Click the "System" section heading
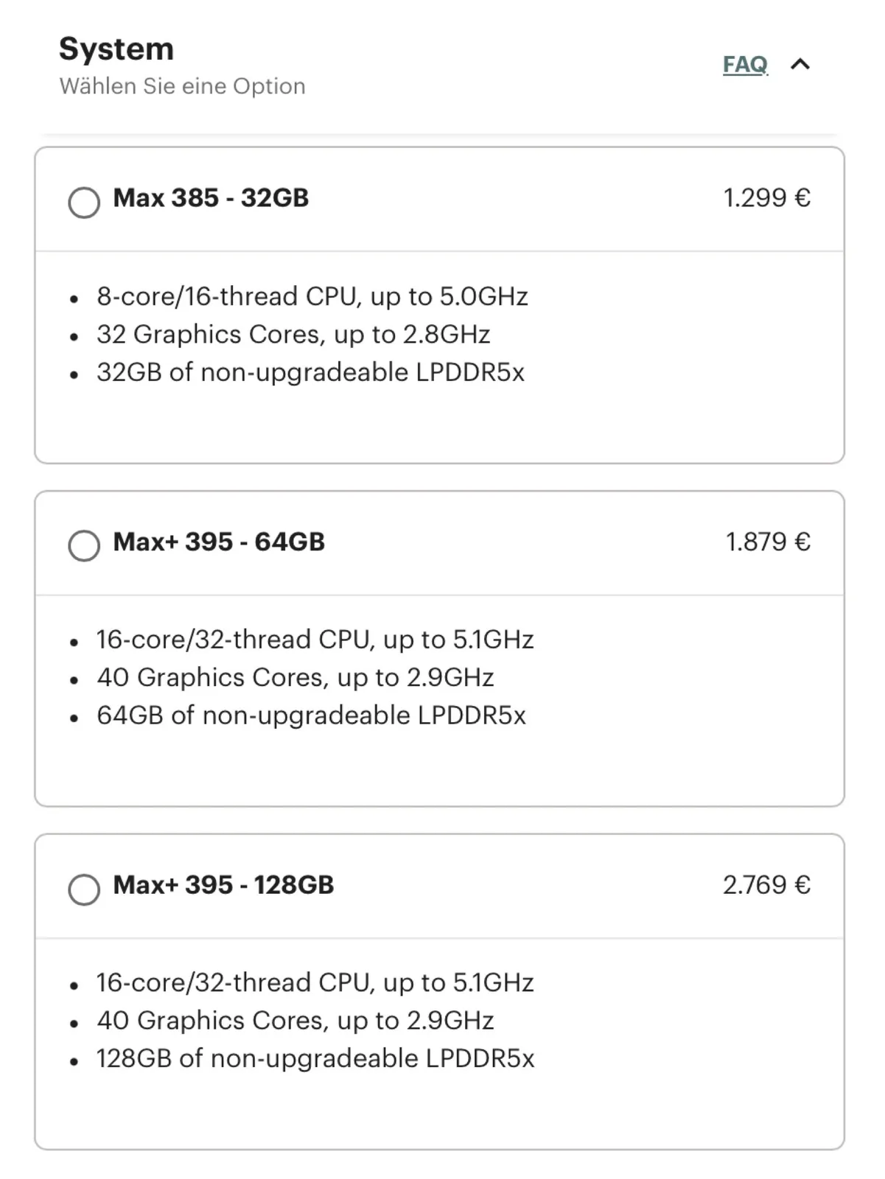Image resolution: width=885 pixels, height=1179 pixels. (x=116, y=49)
